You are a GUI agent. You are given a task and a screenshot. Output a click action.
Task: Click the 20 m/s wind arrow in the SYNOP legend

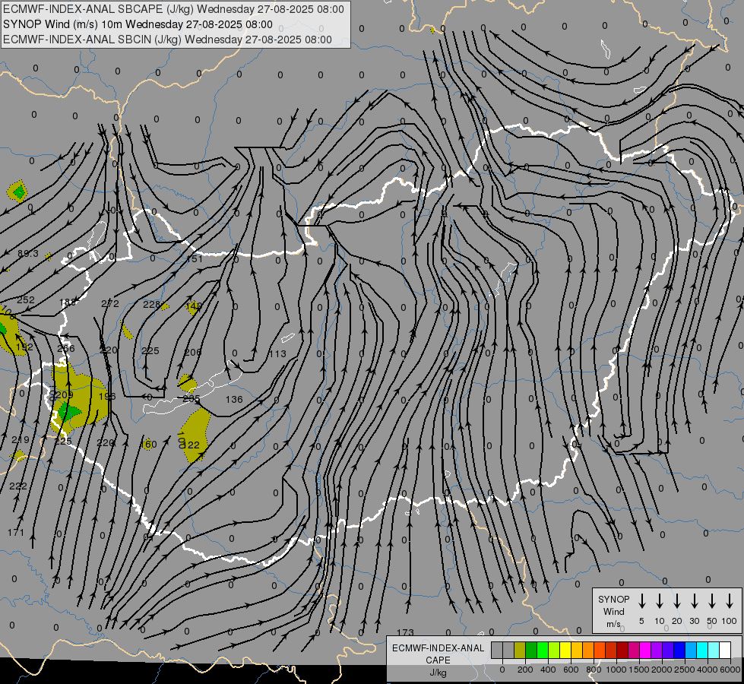point(676,601)
